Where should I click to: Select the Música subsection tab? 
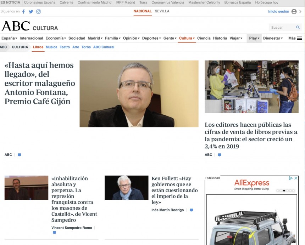tap(51, 47)
